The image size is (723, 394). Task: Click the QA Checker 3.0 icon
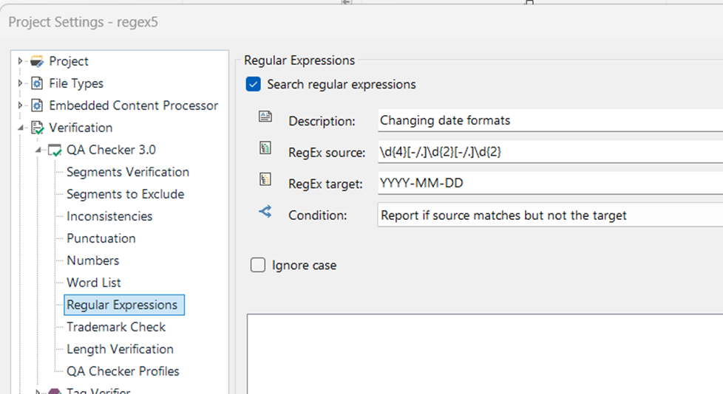click(55, 151)
